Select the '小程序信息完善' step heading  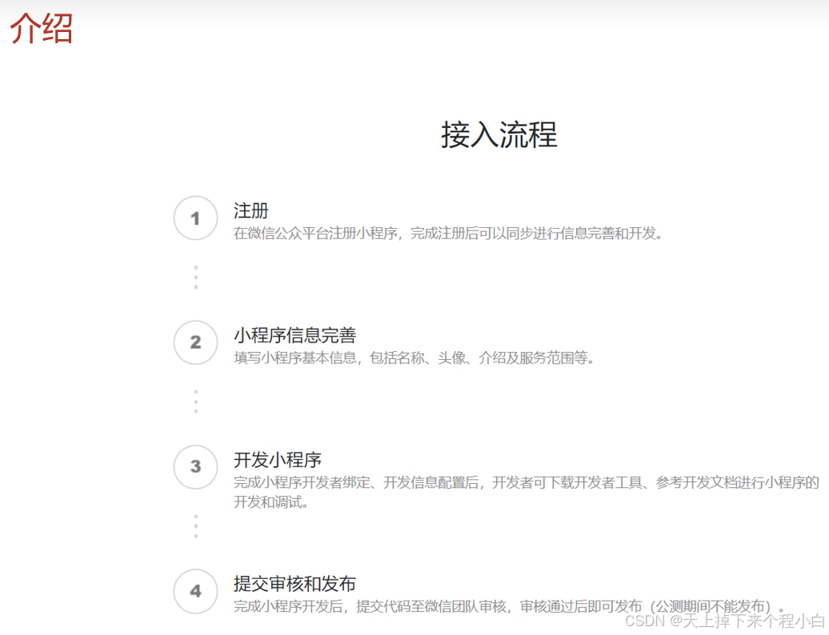pos(295,335)
